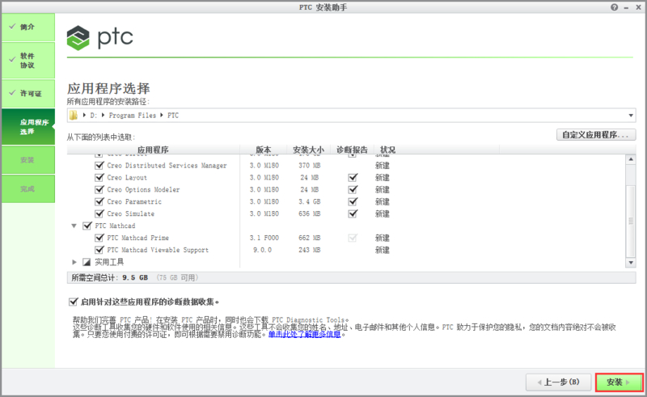Screen dimensions: 647x397
Task: Collapse the PTC Mathcad tree group
Action: [75, 226]
